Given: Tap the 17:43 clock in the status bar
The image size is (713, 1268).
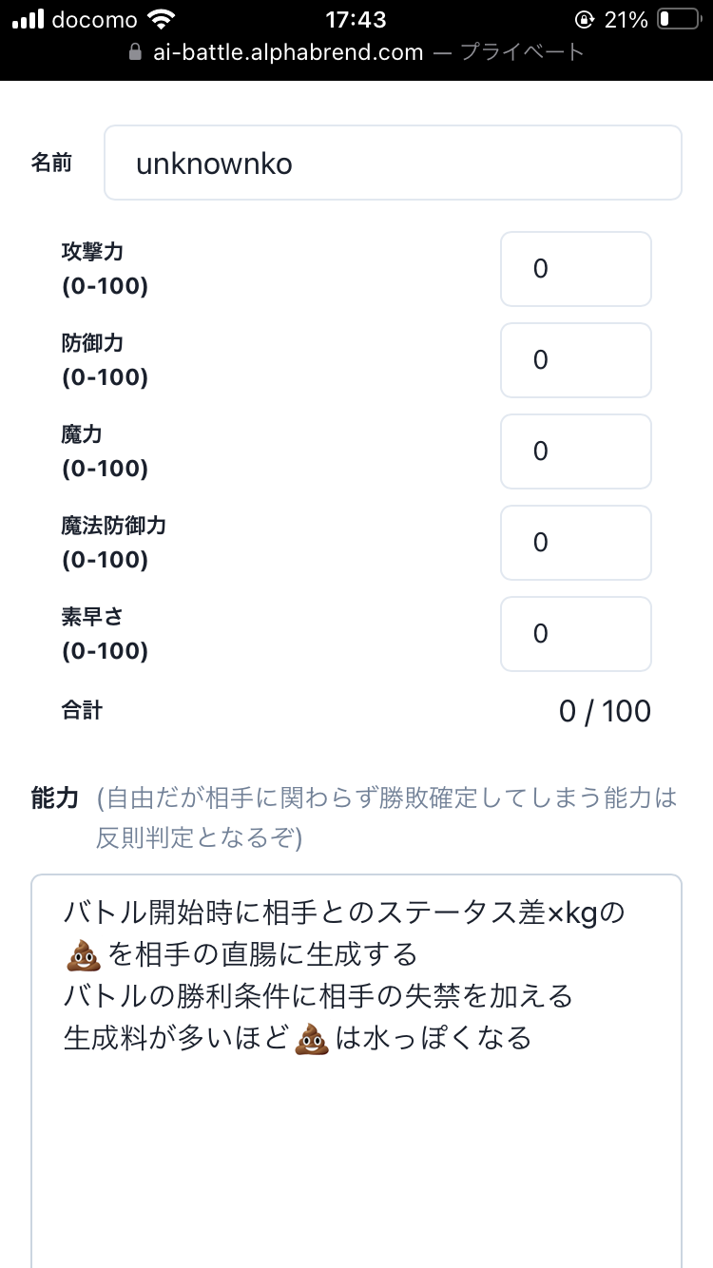Looking at the screenshot, I should 356,19.
